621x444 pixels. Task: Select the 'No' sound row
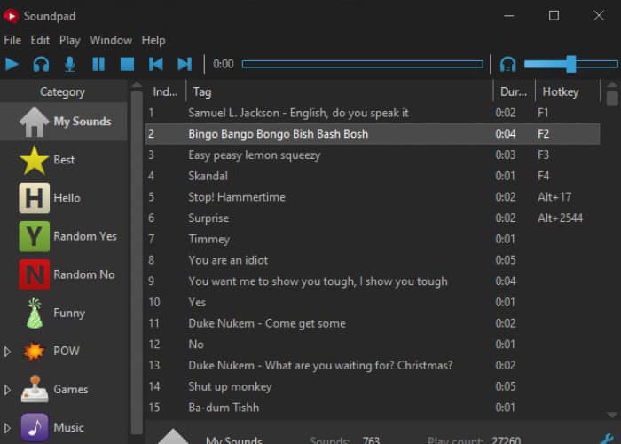[x=373, y=345]
